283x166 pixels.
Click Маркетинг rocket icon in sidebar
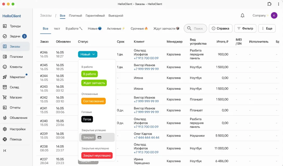[5, 77]
